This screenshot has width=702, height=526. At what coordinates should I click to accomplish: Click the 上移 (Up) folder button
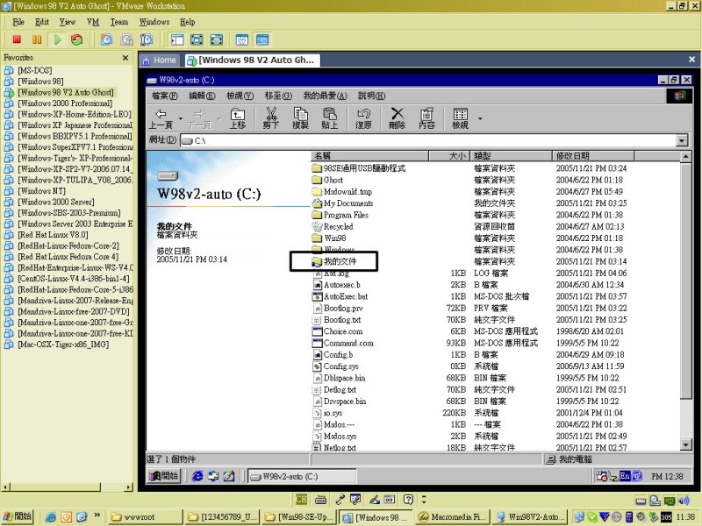pos(238,118)
